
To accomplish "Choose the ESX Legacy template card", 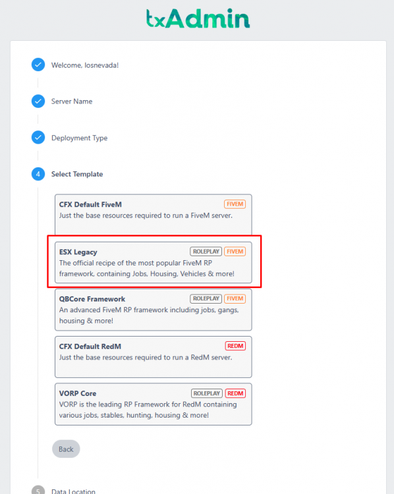I will pos(154,262).
